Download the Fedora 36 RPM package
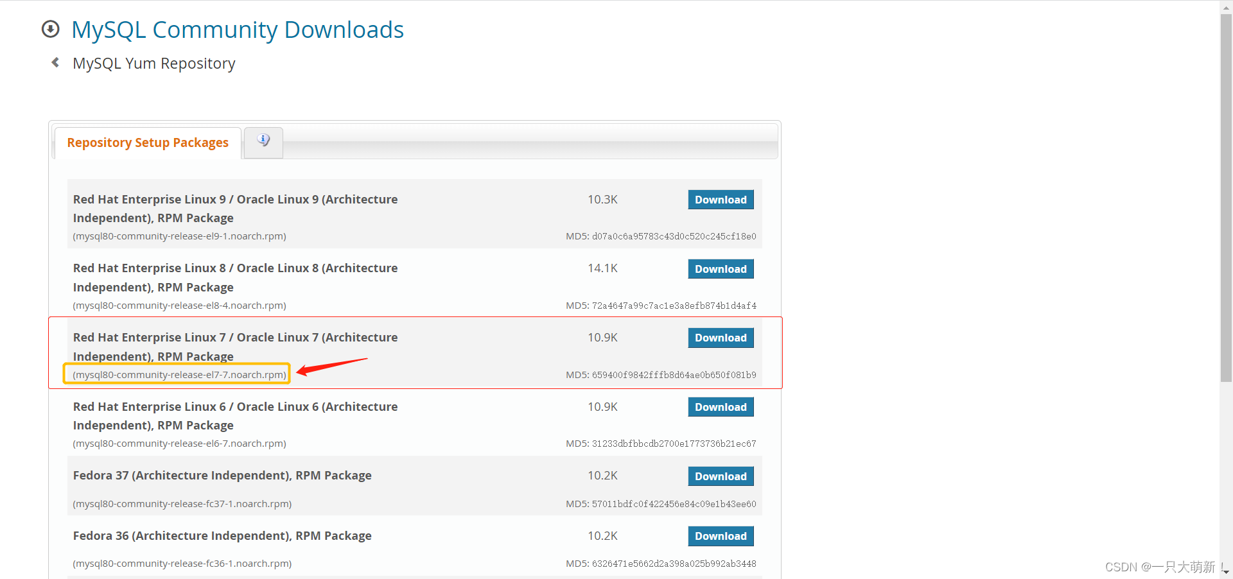The image size is (1233, 579). click(721, 535)
